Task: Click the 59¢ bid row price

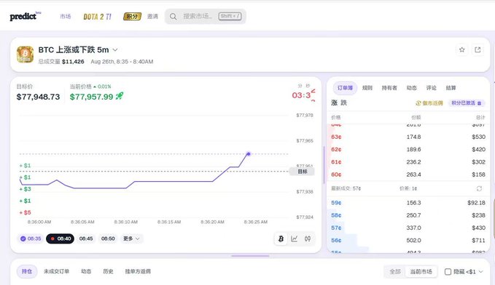Action: tap(336, 203)
